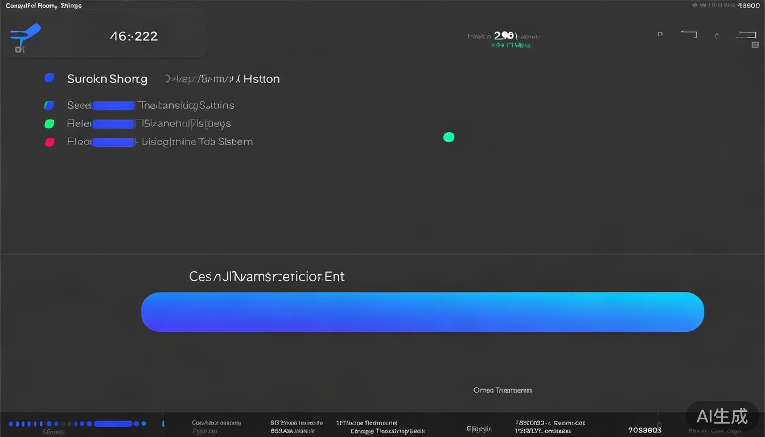Click the blue highlighted field on Seel row
This screenshot has width=765, height=437.
tap(113, 106)
